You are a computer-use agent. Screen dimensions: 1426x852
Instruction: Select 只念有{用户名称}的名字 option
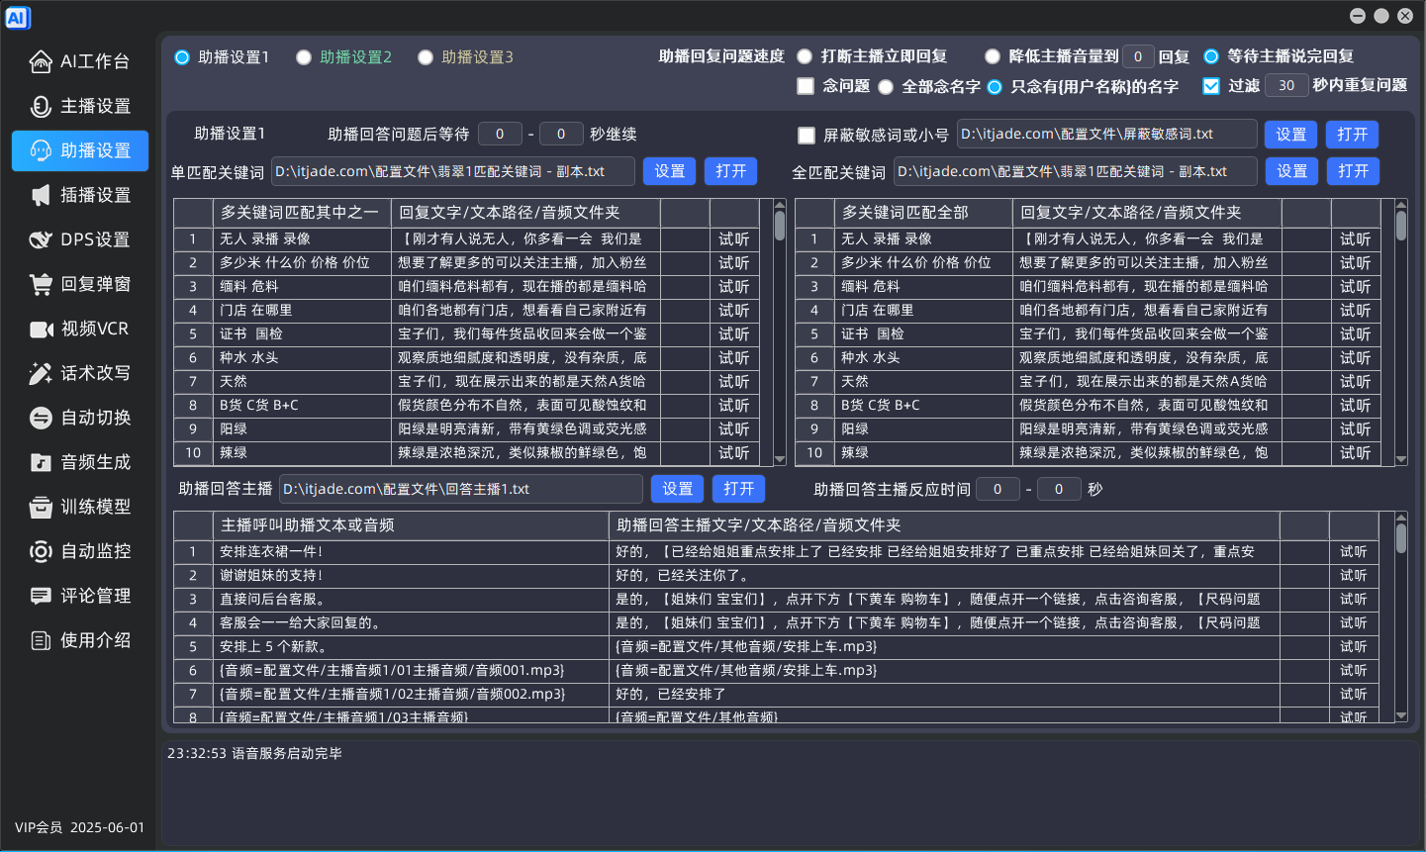point(995,87)
